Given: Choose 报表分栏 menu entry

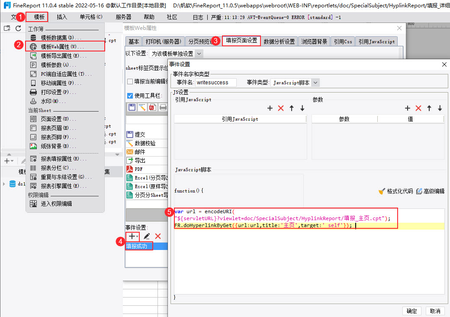Looking at the screenshot, I should pyautogui.click(x=65, y=168).
